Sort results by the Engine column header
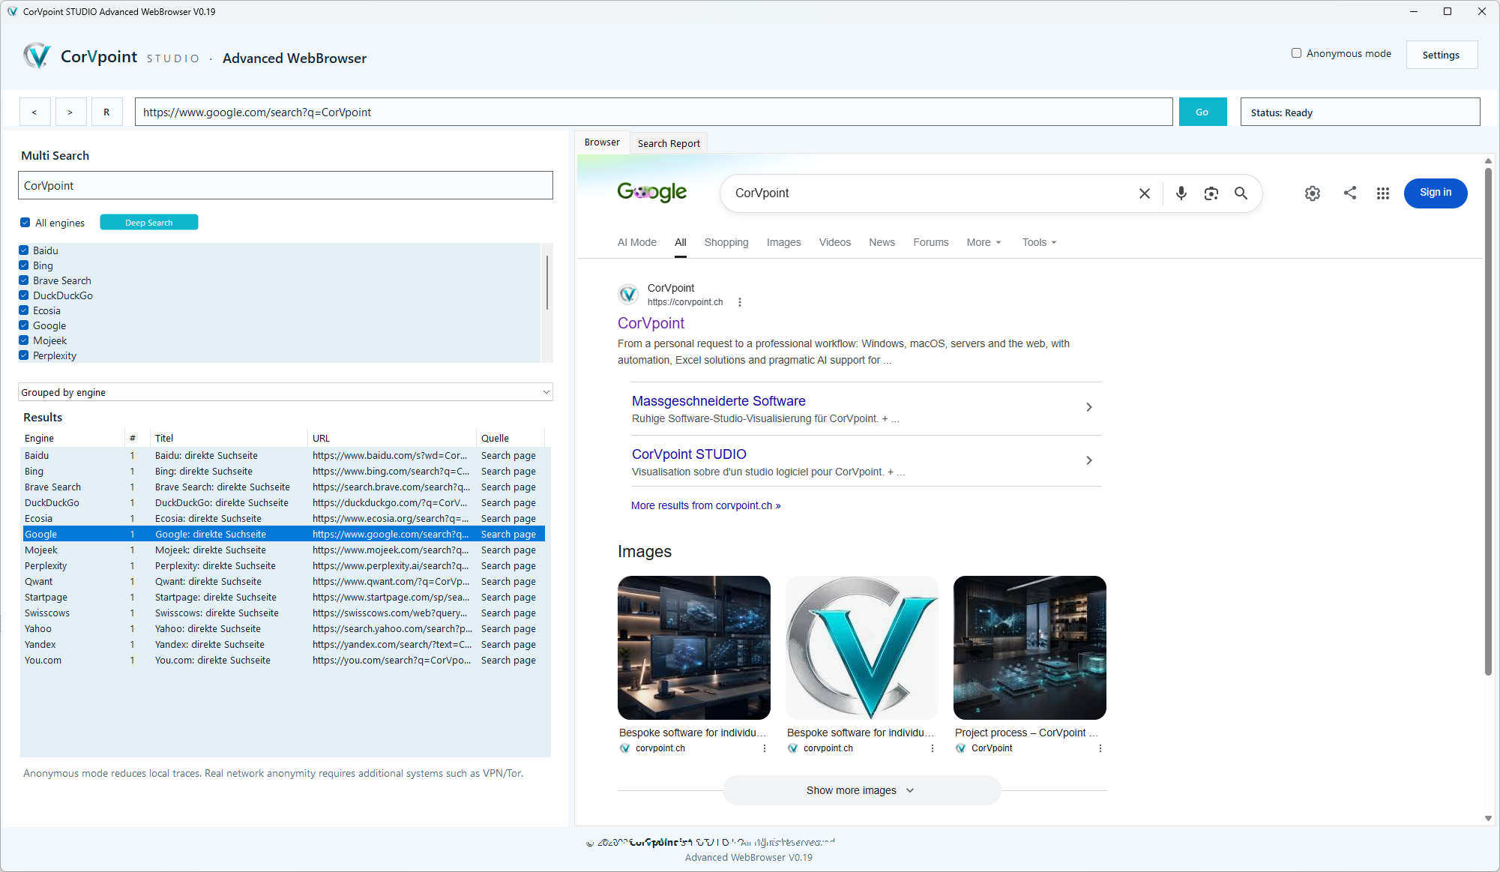Image resolution: width=1500 pixels, height=872 pixels. point(73,438)
